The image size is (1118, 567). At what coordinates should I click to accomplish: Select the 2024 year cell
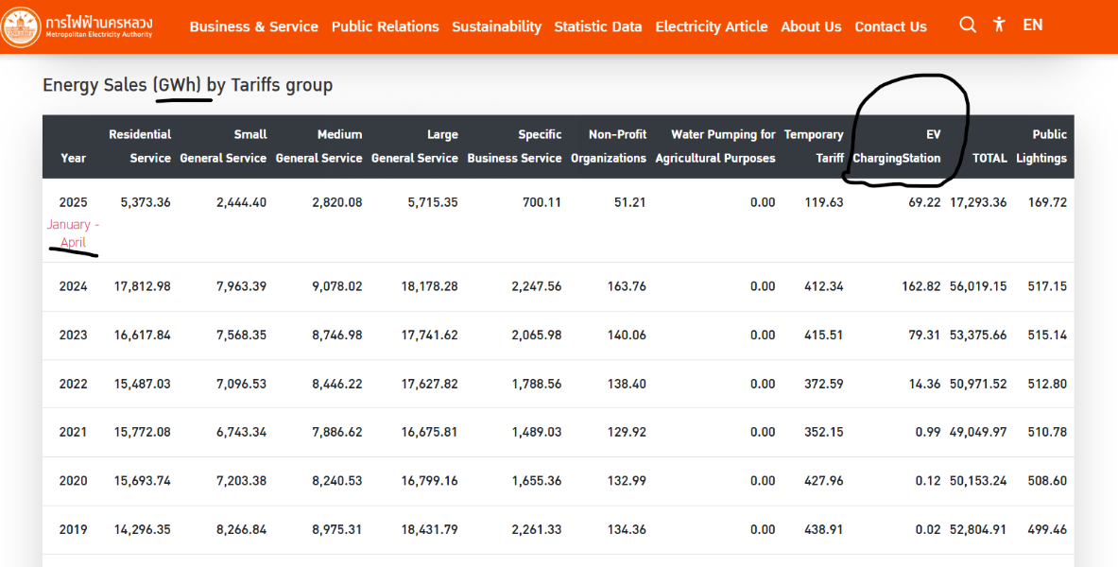coord(74,286)
